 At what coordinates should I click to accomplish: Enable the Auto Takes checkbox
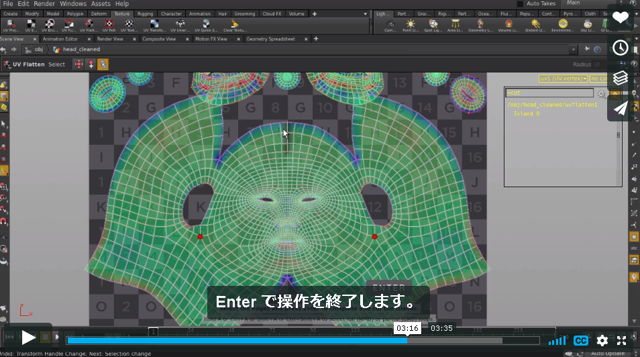pos(520,3)
